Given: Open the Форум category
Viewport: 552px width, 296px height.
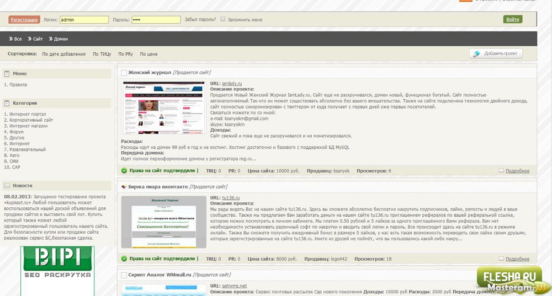Looking at the screenshot, I should tap(17, 132).
